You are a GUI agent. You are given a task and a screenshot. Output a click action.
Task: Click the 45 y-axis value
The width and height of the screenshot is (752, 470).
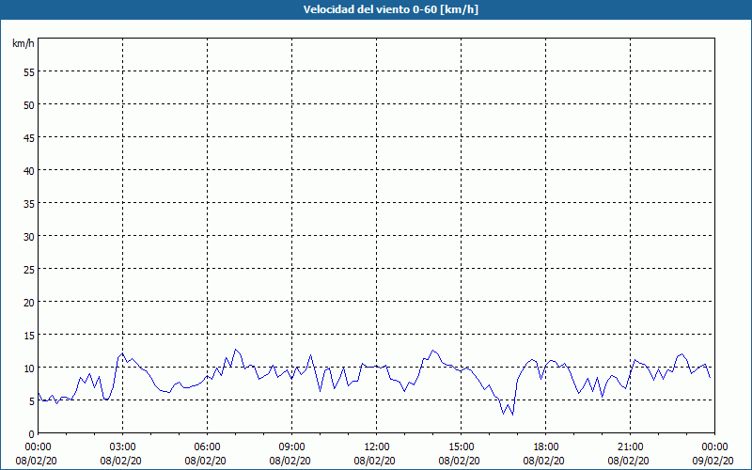coord(29,138)
